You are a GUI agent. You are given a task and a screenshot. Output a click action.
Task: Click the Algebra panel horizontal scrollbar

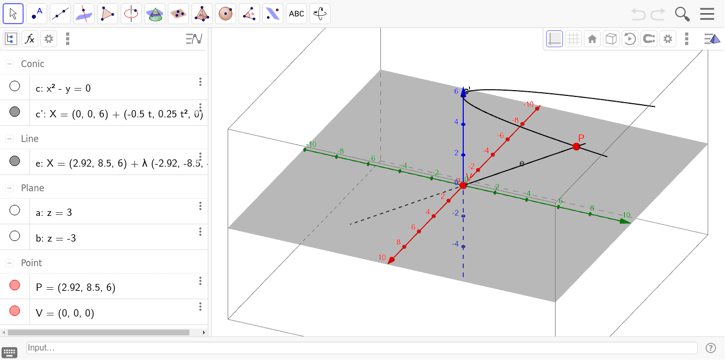coord(99,332)
